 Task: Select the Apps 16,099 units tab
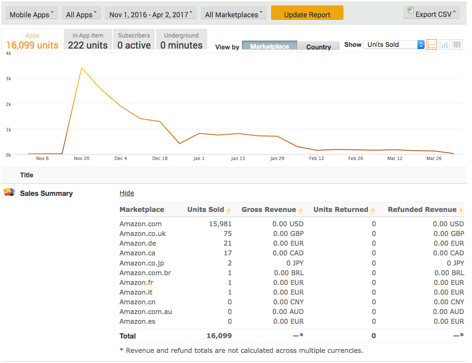coord(32,40)
